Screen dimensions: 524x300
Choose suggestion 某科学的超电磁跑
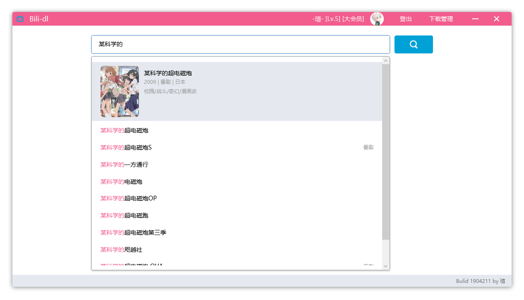(x=237, y=215)
